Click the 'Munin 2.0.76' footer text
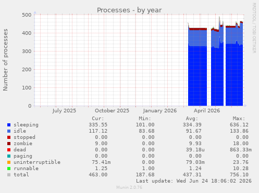259x193 pixels. coord(129,187)
